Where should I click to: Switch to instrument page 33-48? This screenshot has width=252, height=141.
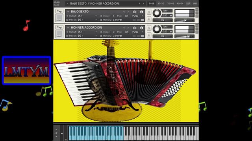(x=170, y=4)
